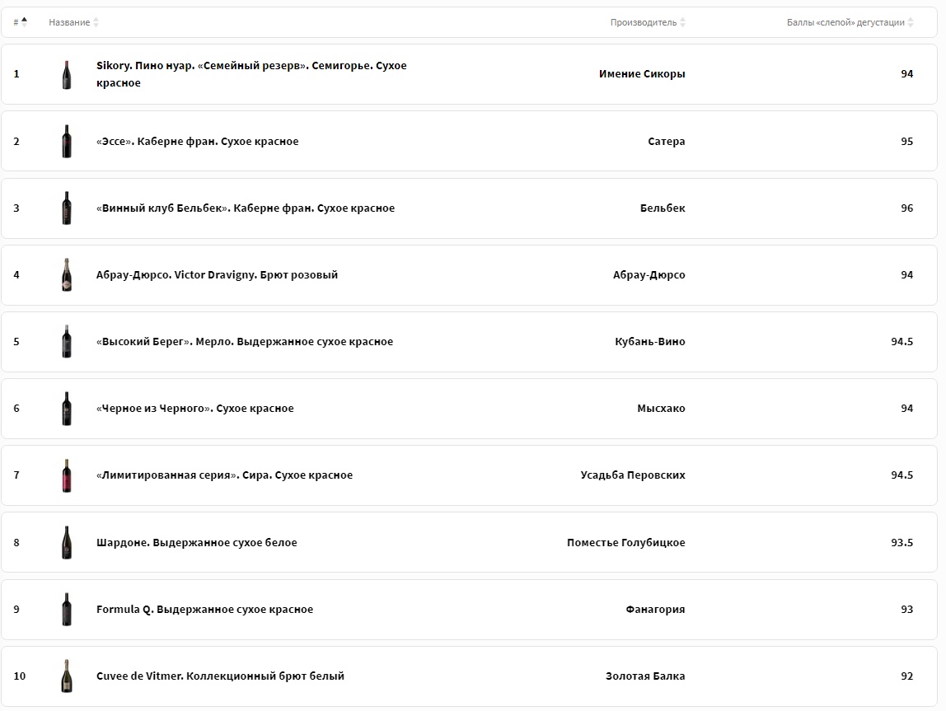Open the Cuvee de Vitmer bottle thumbnail
The width and height of the screenshot is (946, 711).
click(x=67, y=676)
